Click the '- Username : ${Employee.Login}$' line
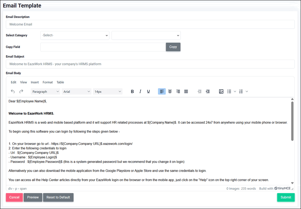 pyautogui.click(x=33, y=157)
